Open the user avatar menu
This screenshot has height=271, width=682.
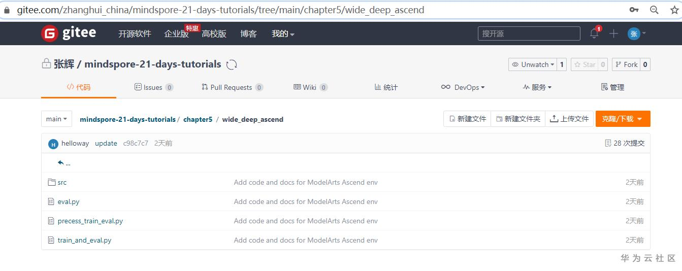(637, 33)
